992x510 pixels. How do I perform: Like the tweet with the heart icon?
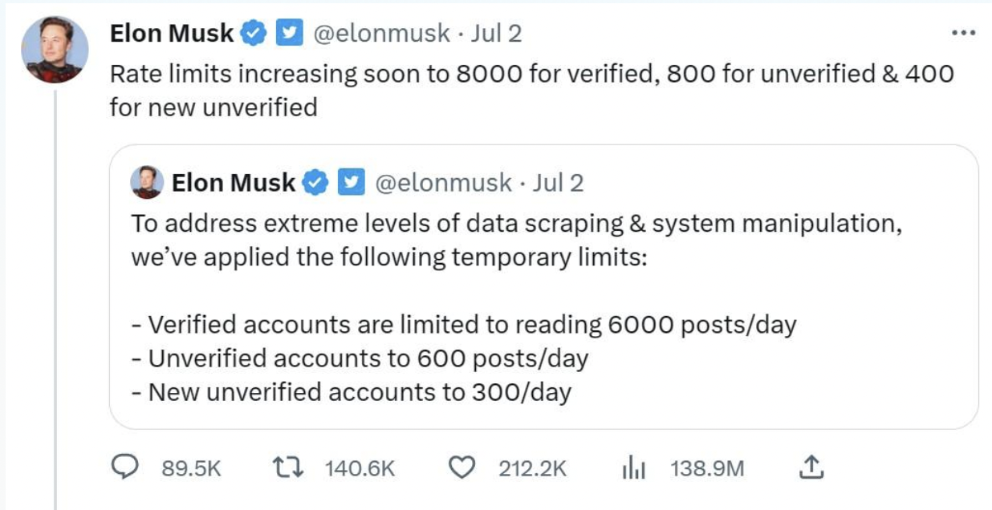coord(461,467)
